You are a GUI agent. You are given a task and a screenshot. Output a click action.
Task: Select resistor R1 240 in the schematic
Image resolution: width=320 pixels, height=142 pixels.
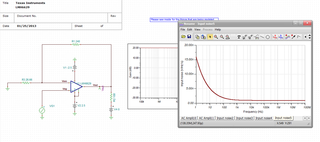point(75,44)
